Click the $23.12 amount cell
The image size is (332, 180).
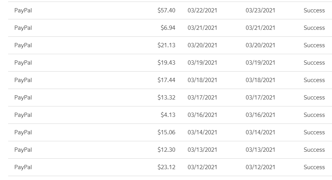[166, 167]
